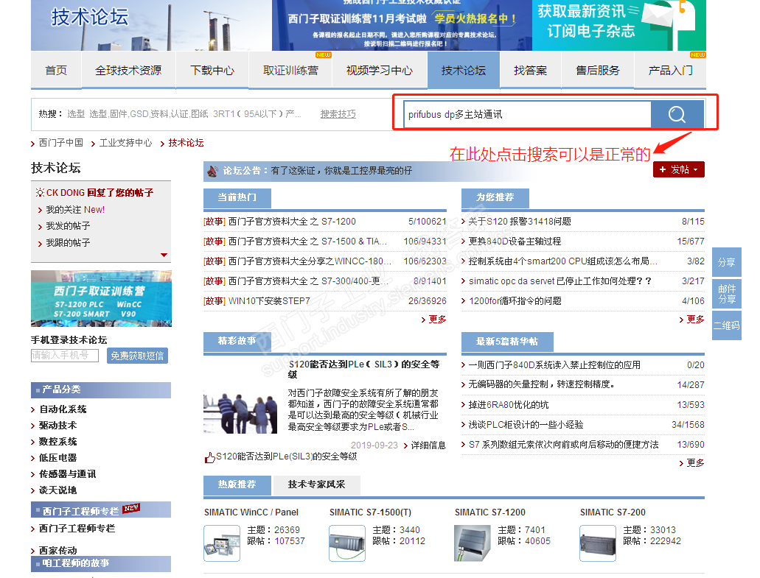Open the 下载中心 navigation tab

(x=212, y=70)
